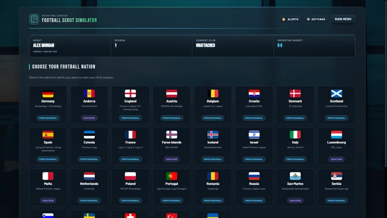Click the Professional badge on Germany card
Image resolution: width=387 pixels, height=218 pixels.
point(48,118)
